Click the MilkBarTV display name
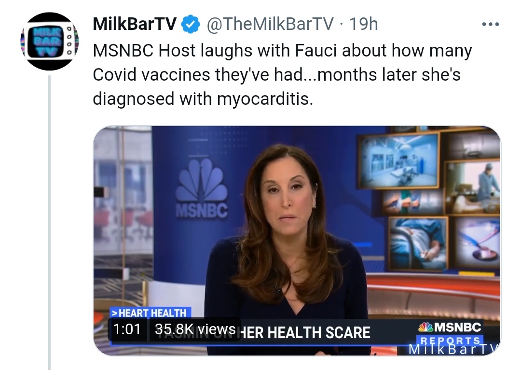The width and height of the screenshot is (521, 370). (x=135, y=24)
